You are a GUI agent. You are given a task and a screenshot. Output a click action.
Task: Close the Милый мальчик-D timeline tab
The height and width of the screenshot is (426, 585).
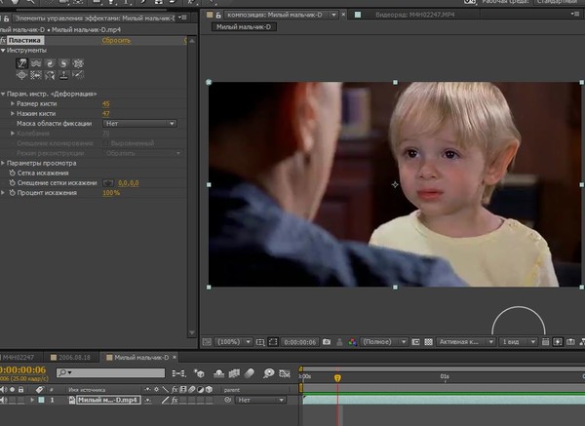click(175, 358)
